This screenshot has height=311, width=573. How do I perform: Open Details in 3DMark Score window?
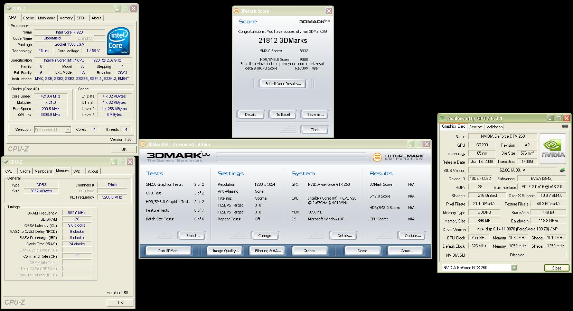[252, 115]
